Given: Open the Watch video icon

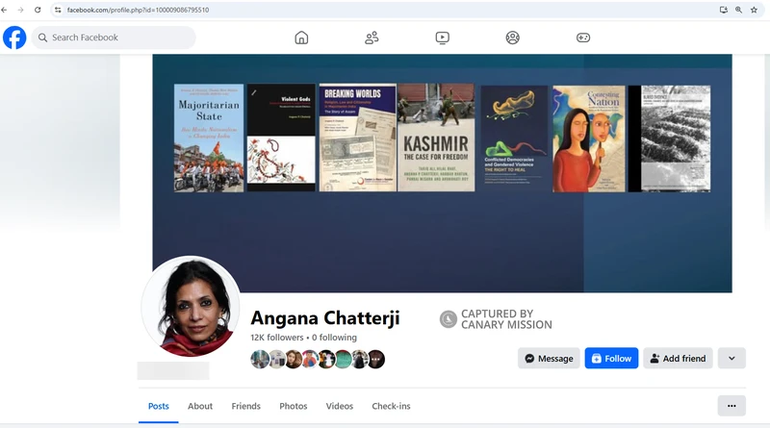Looking at the screenshot, I should [x=443, y=38].
